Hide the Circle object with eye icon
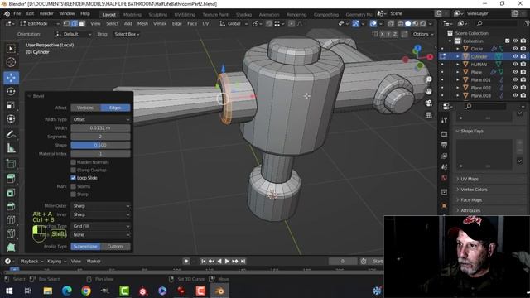Image resolution: width=530 pixels, height=298 pixels. pyautogui.click(x=515, y=49)
